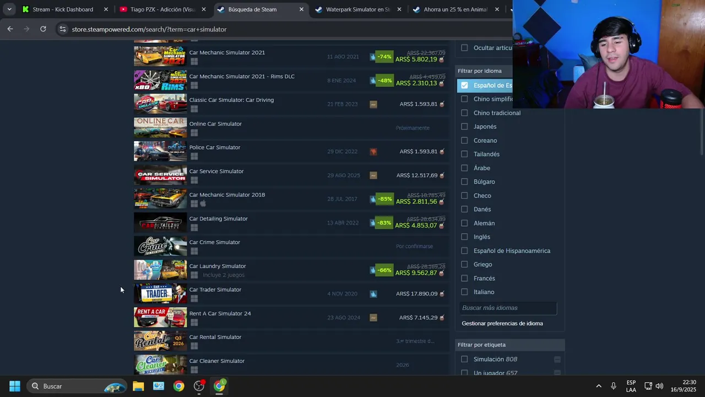This screenshot has height=397, width=705.
Task: Check the Alemán language filter
Action: tap(464, 223)
